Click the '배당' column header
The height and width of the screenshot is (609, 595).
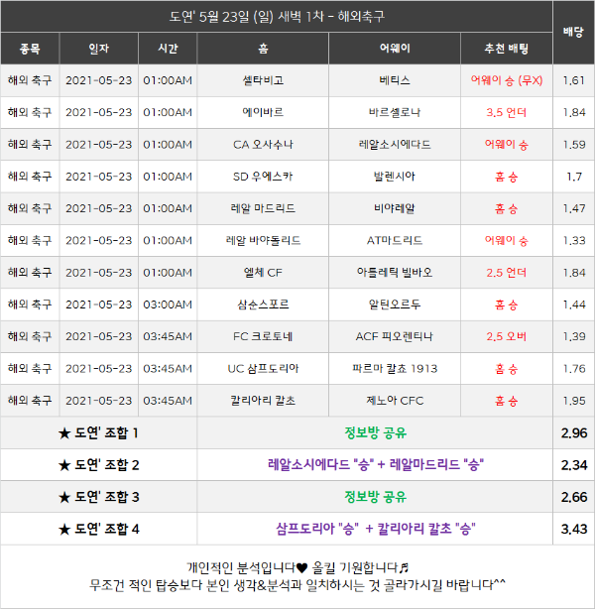tap(573, 32)
